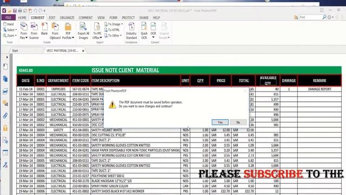Convert To HTML
The width and height of the screenshot is (346, 195).
pos(112,30)
